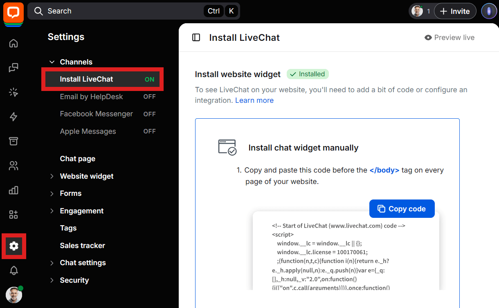Click the </body> tag text

[x=384, y=170]
